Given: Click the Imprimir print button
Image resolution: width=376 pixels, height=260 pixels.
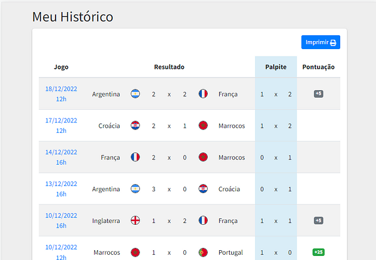Looking at the screenshot, I should [320, 42].
